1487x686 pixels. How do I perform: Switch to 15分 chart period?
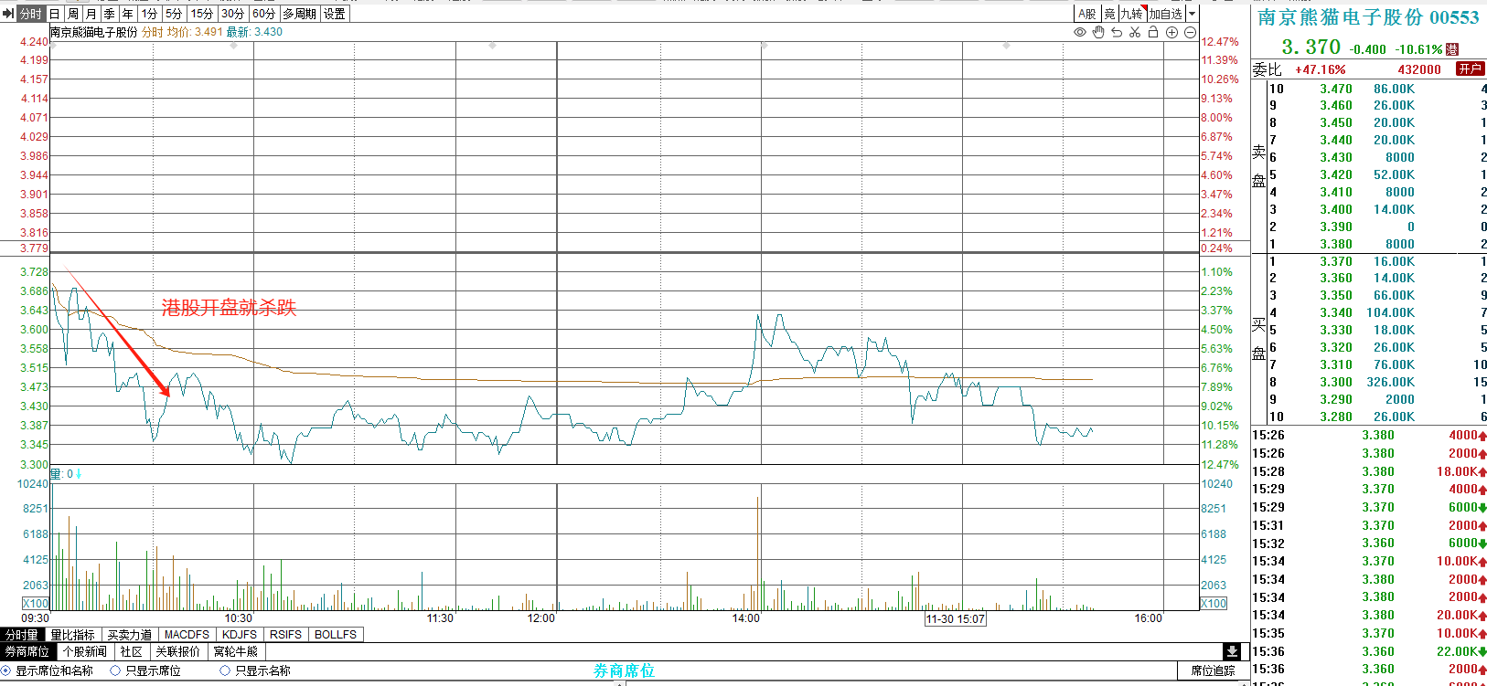coord(202,14)
